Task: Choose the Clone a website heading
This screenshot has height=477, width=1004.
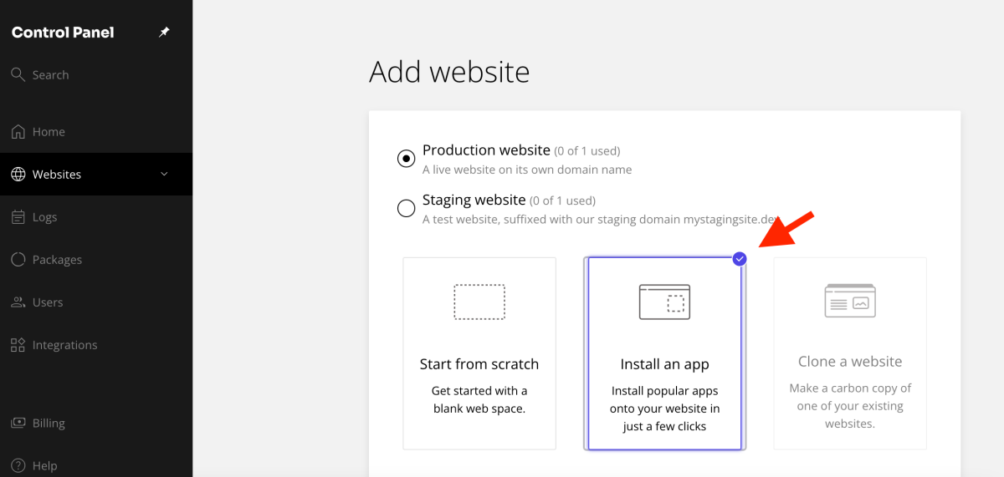Action: pyautogui.click(x=850, y=362)
